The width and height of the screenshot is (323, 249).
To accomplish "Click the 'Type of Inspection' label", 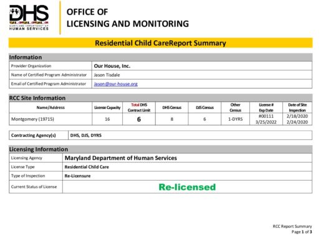I will 28,176.
